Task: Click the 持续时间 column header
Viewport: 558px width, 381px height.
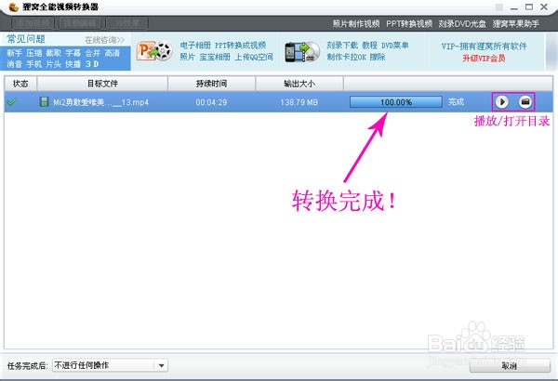Action: [211, 84]
